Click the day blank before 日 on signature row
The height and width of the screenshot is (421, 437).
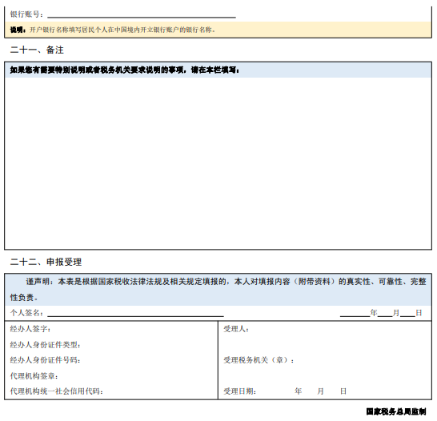pos(407,313)
